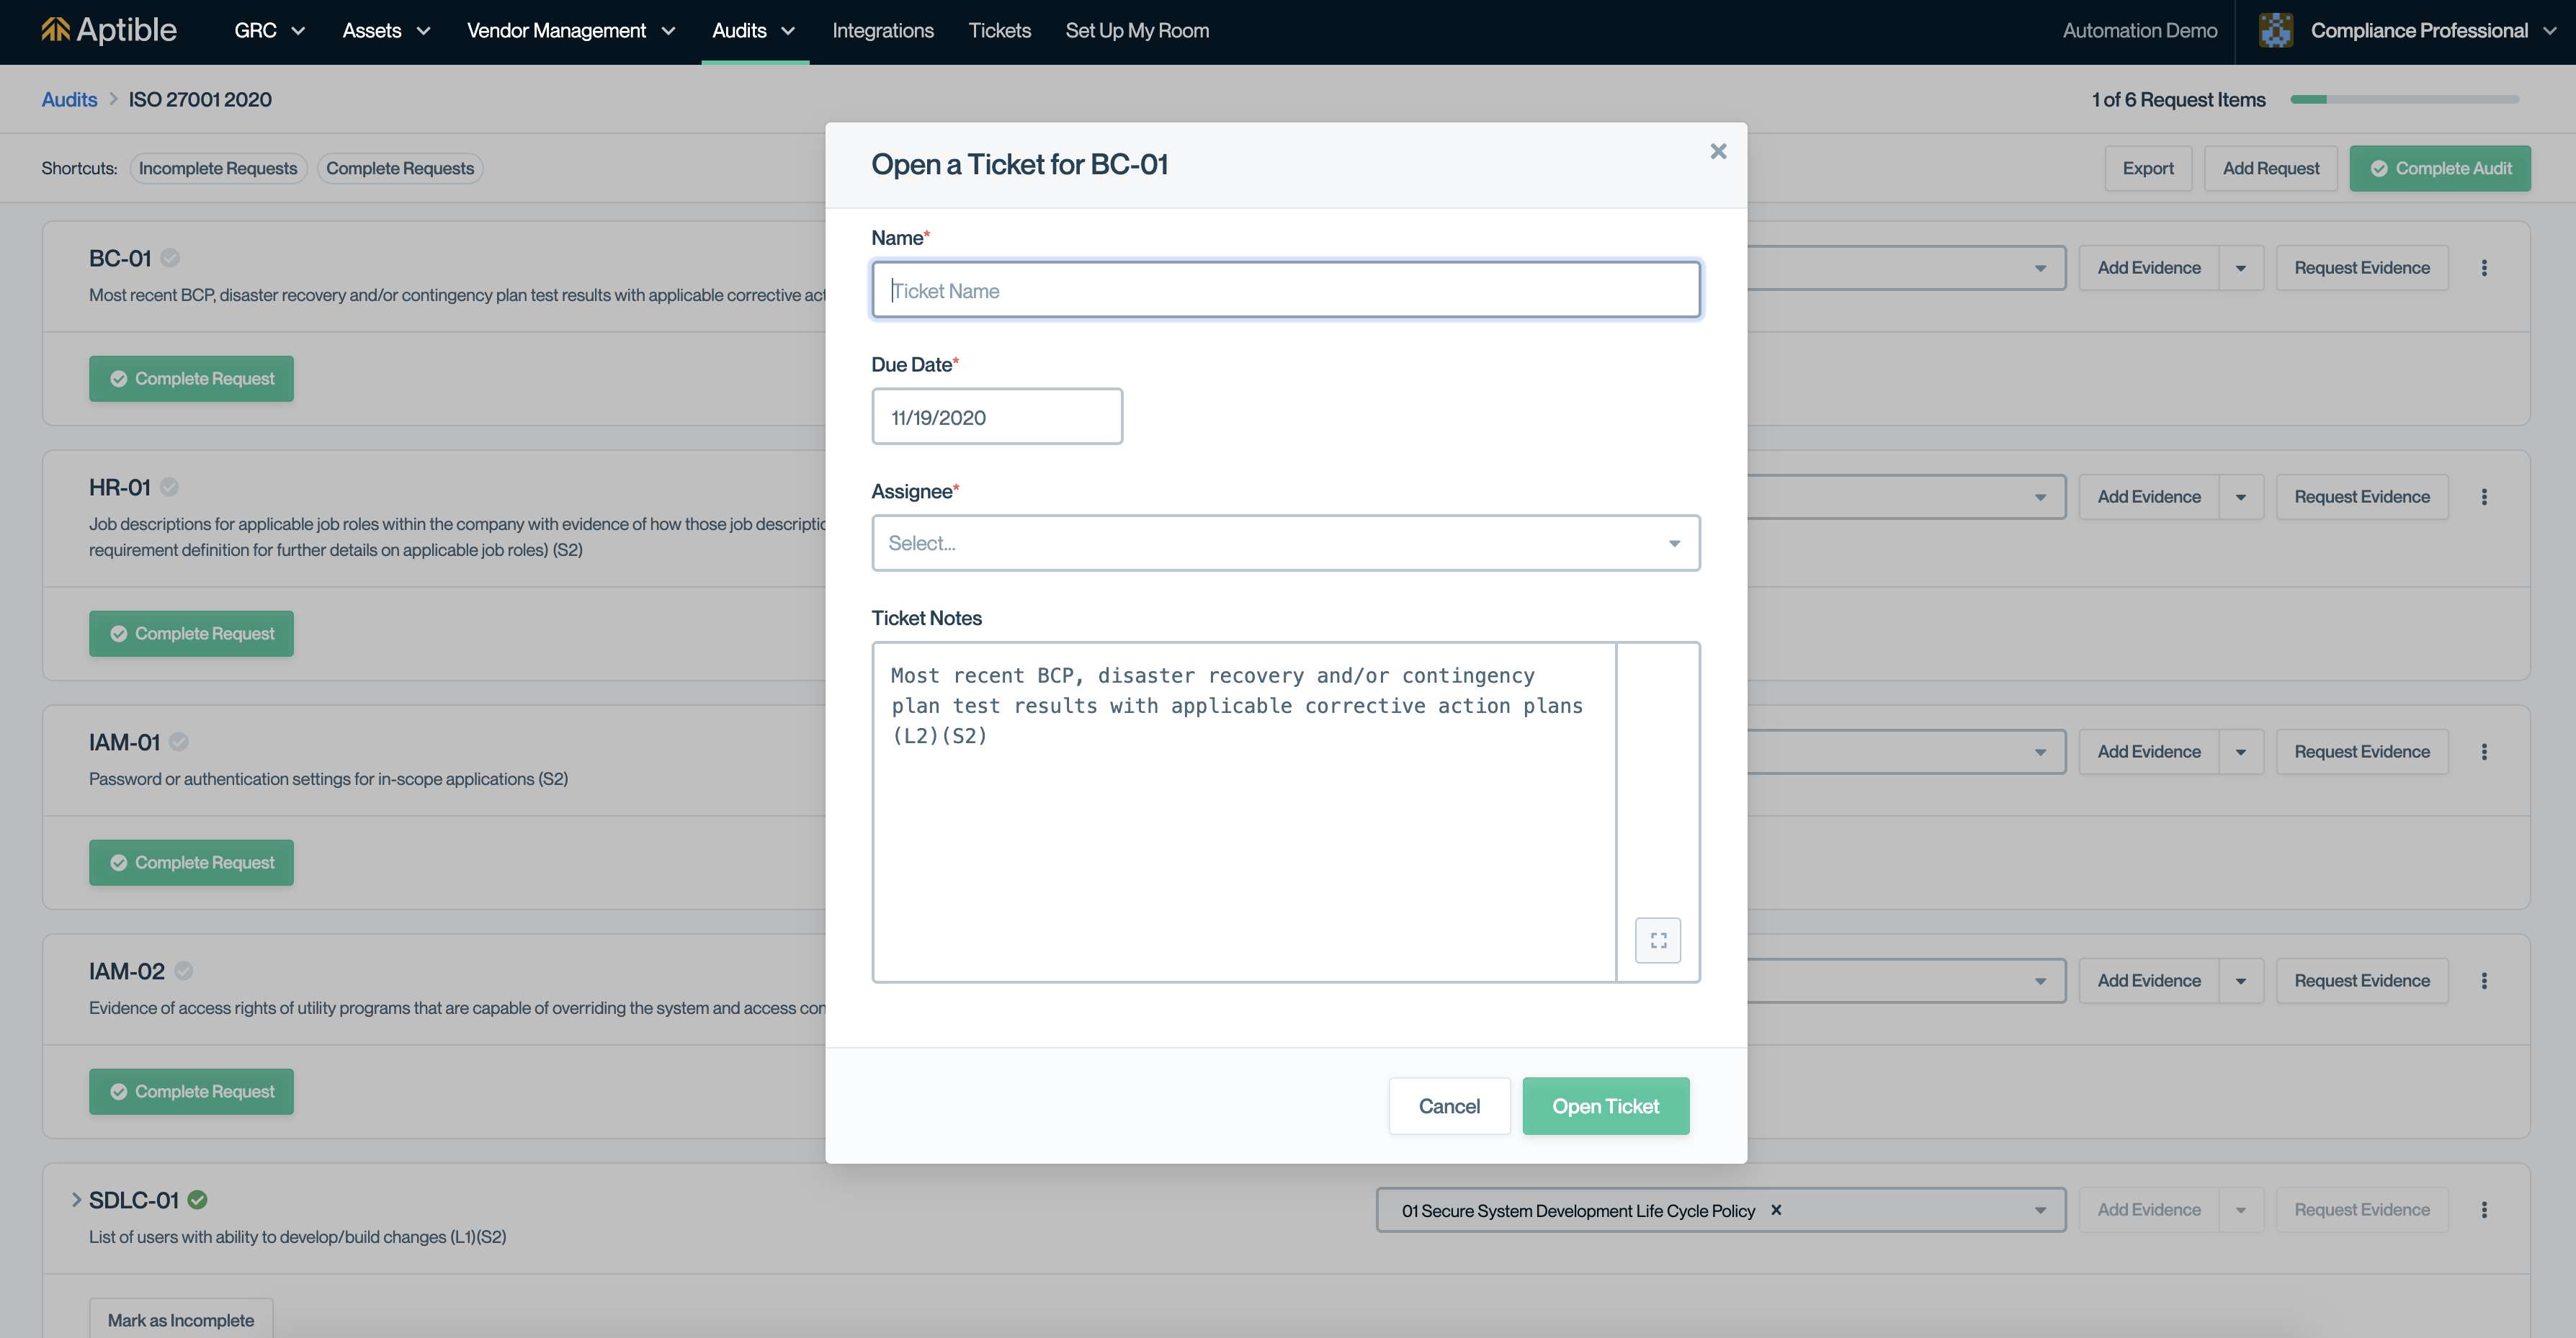This screenshot has height=1338, width=2576.
Task: Open the Tickets menu item
Action: pos(999,30)
